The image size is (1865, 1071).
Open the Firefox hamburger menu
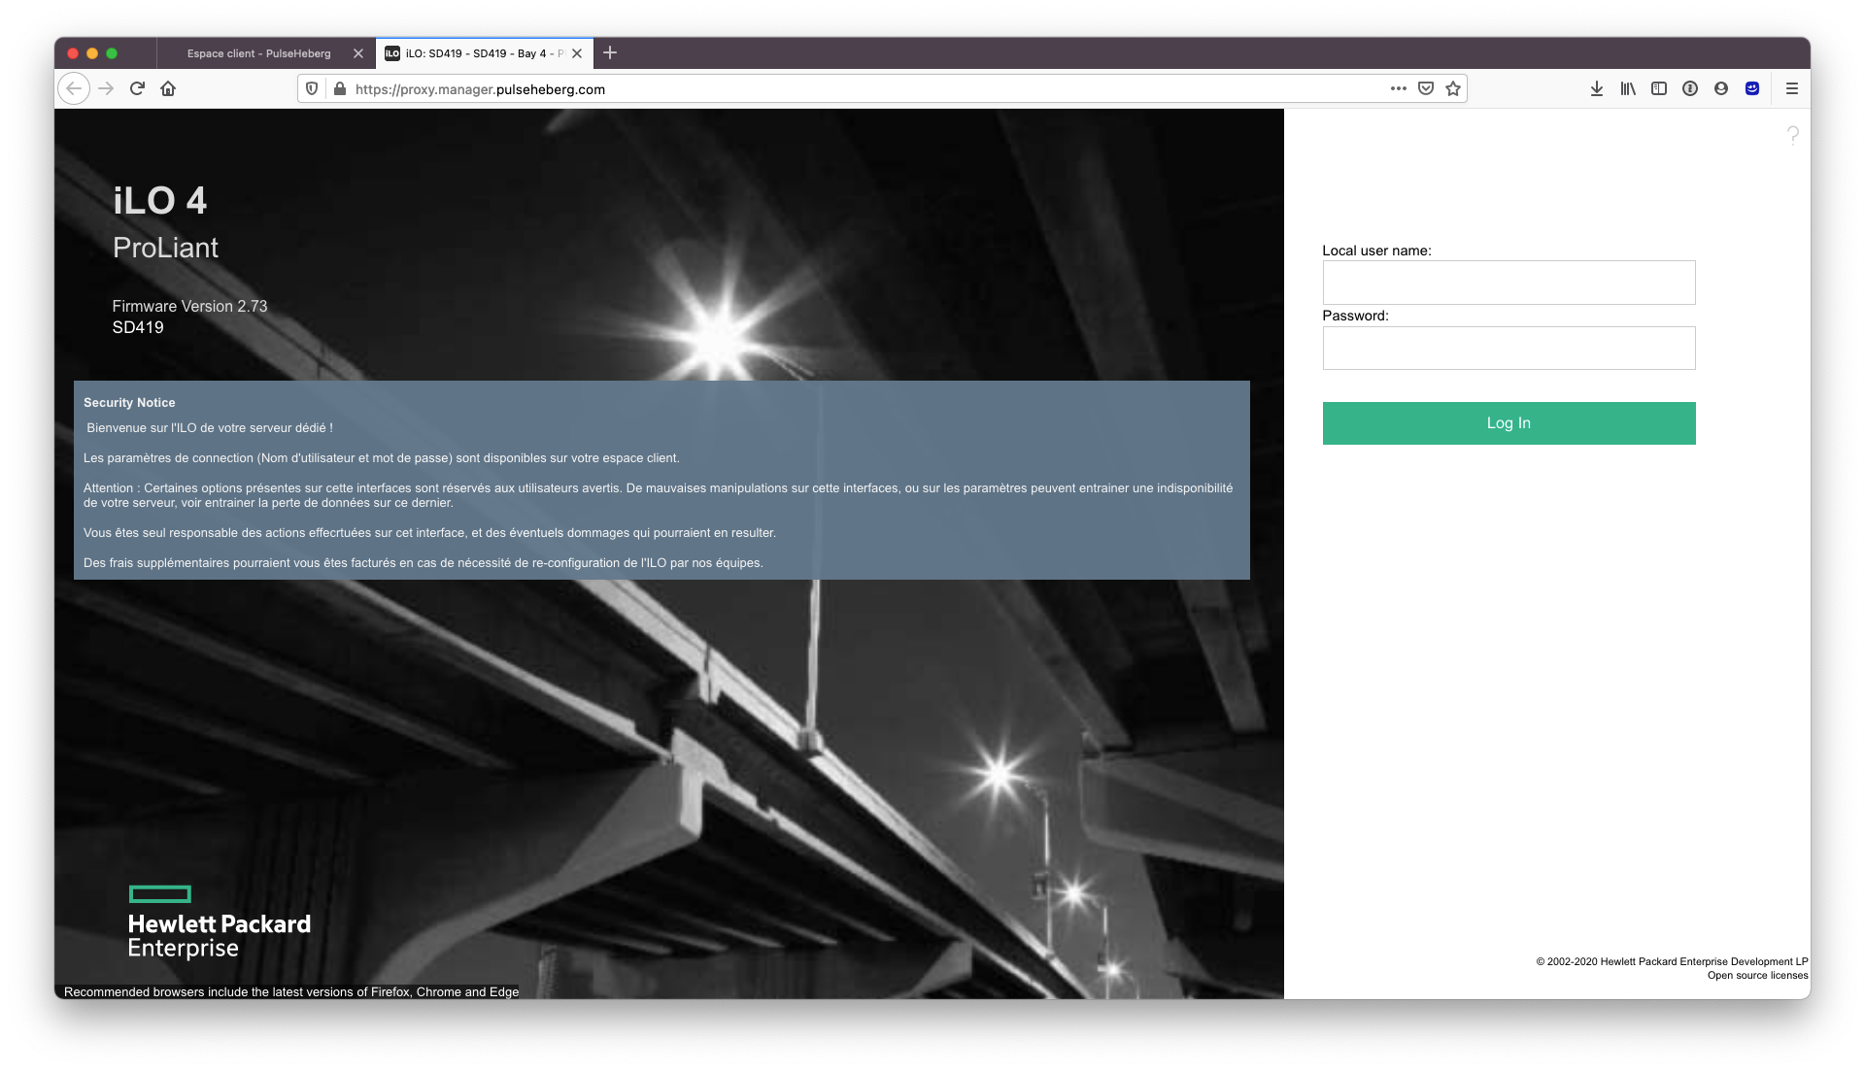(1792, 88)
